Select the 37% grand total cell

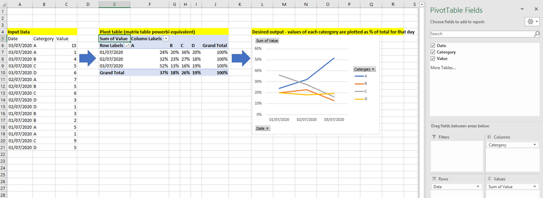click(x=150, y=73)
